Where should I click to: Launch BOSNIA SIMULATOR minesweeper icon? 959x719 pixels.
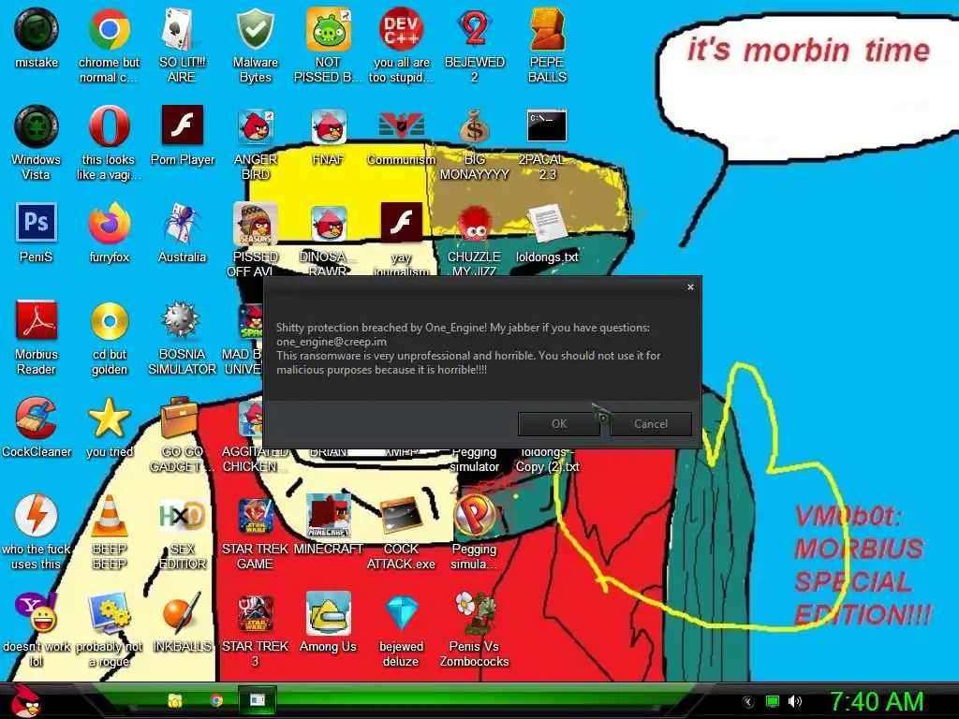click(181, 320)
